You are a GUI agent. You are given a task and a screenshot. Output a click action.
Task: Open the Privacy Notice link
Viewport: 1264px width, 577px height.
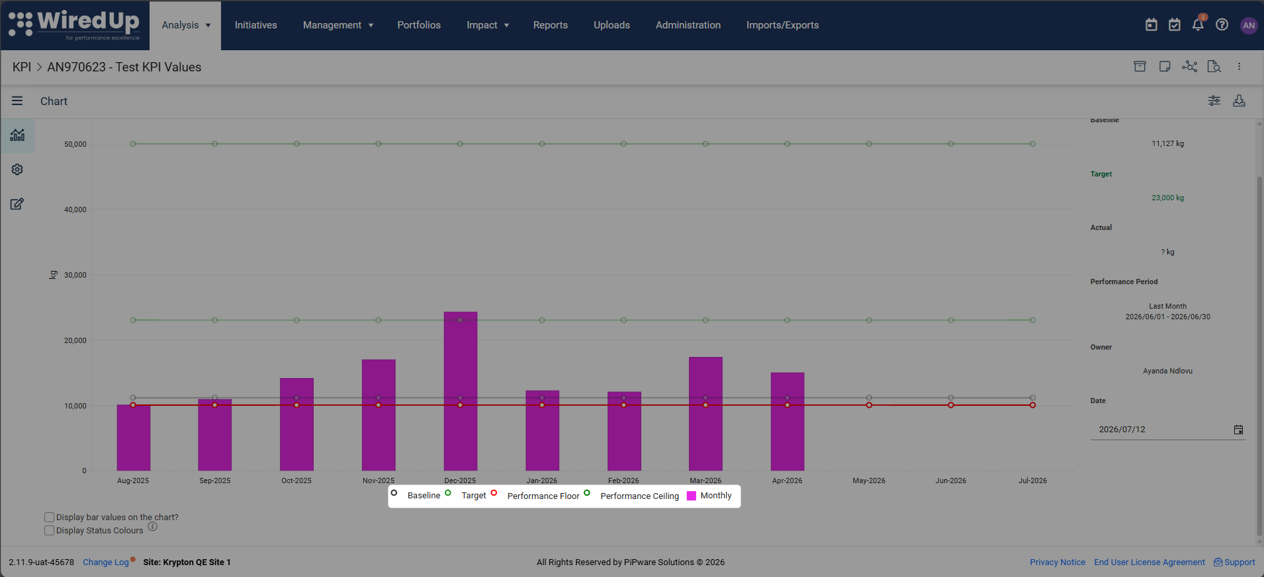1058,562
